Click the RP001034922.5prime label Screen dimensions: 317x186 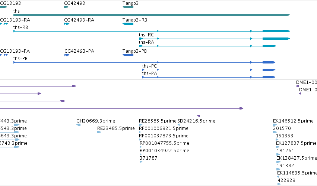(x=164, y=151)
